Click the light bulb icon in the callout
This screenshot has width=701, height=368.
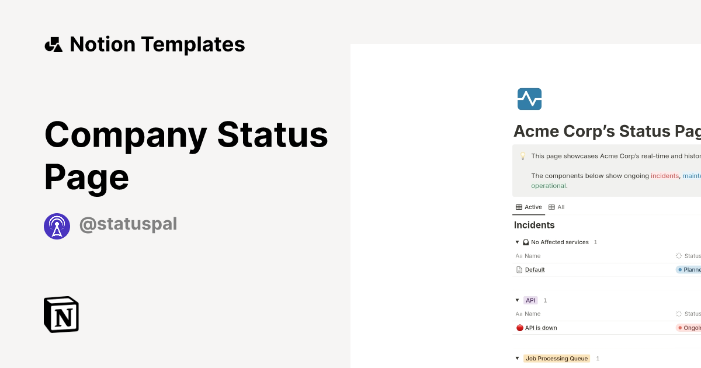523,156
